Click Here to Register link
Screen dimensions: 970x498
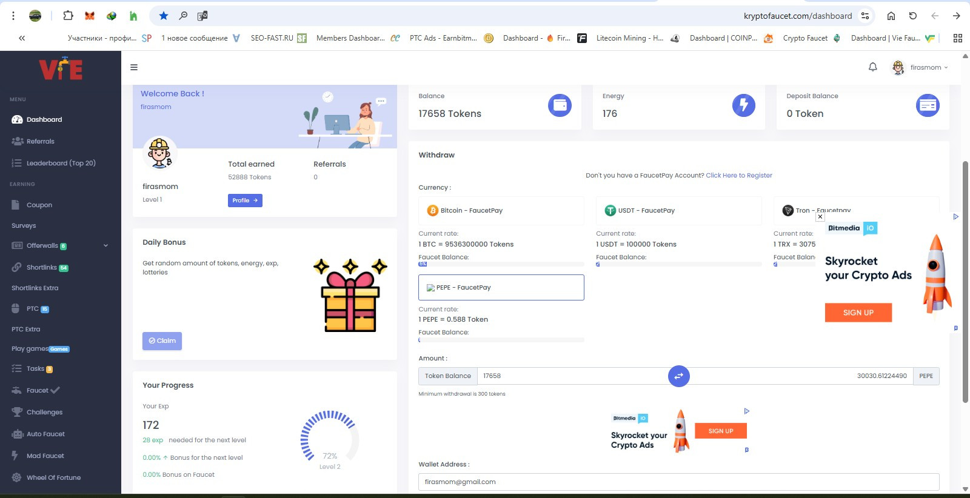pyautogui.click(x=739, y=175)
